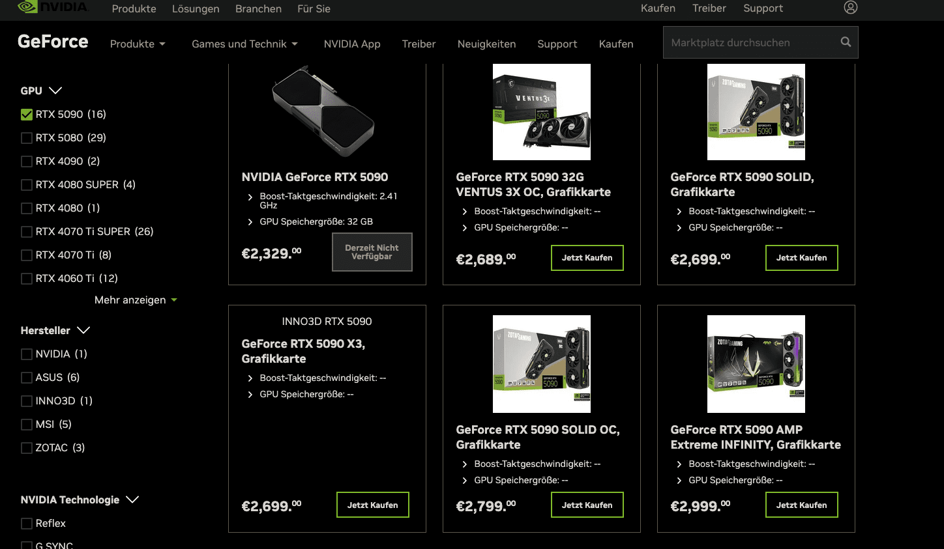Open the Games und Technik dropdown
Image resolution: width=944 pixels, height=549 pixels.
(x=244, y=44)
